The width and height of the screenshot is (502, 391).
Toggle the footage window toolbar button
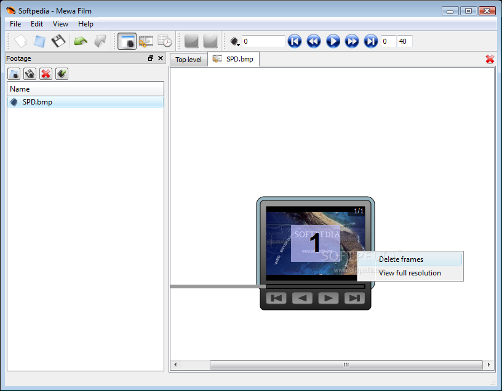127,41
